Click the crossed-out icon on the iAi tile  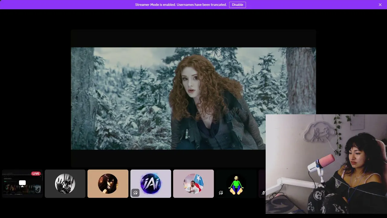click(x=135, y=193)
